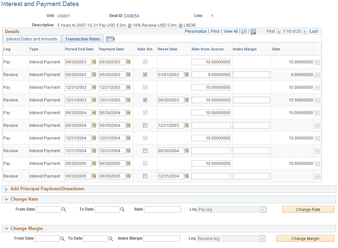This screenshot has width=338, height=248.
Task: Collapse the Change Margin section
Action: 7,228
